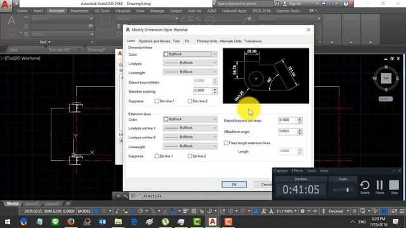Image resolution: width=406 pixels, height=228 pixels.
Task: Click OK in Modify Dimension Style
Action: coord(234,184)
